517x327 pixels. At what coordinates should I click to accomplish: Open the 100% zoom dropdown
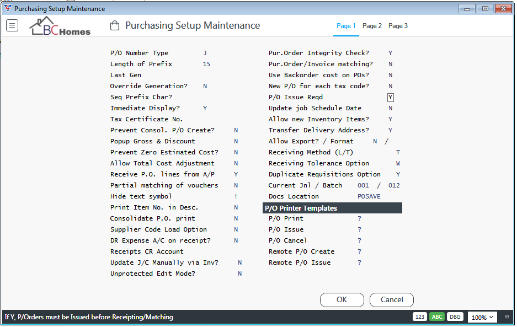(482, 318)
